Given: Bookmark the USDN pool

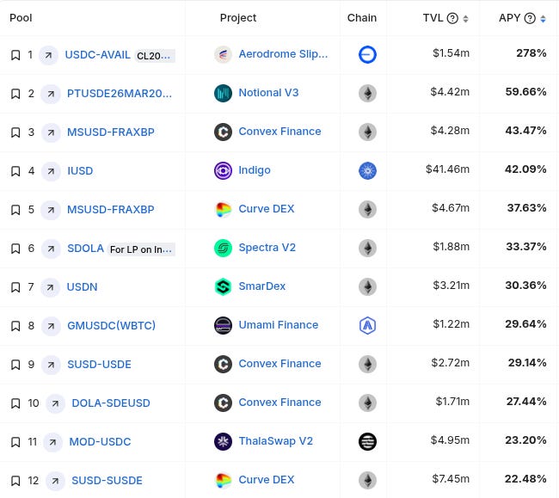Looking at the screenshot, I should pos(15,287).
